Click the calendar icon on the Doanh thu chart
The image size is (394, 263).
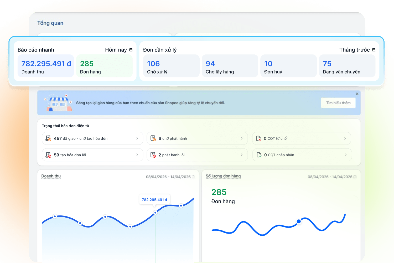[x=193, y=177]
